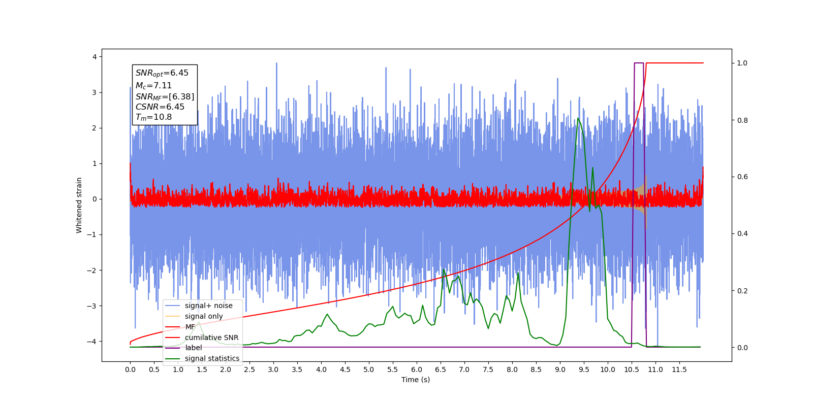
Task: Click the 'Whitened strain' y-axis label
Action: coord(79,205)
